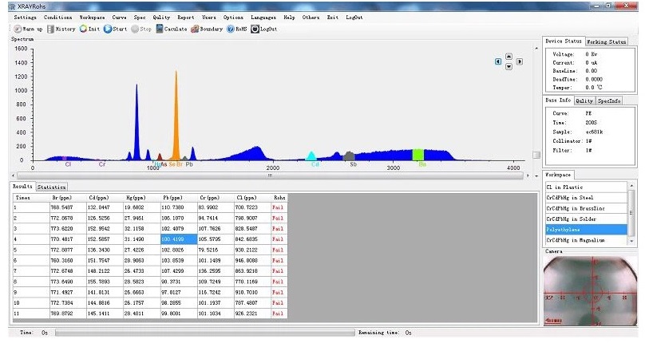Open the Curve menu
Screen dimensions: 645x343
pos(119,17)
